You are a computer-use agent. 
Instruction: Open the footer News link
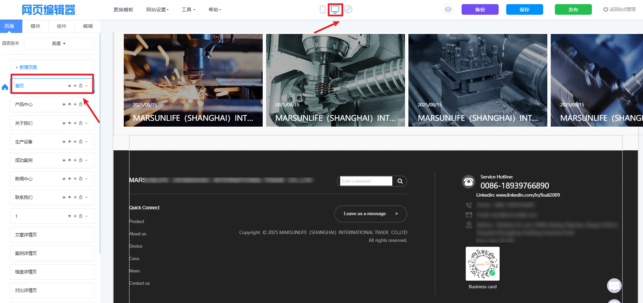[134, 271]
